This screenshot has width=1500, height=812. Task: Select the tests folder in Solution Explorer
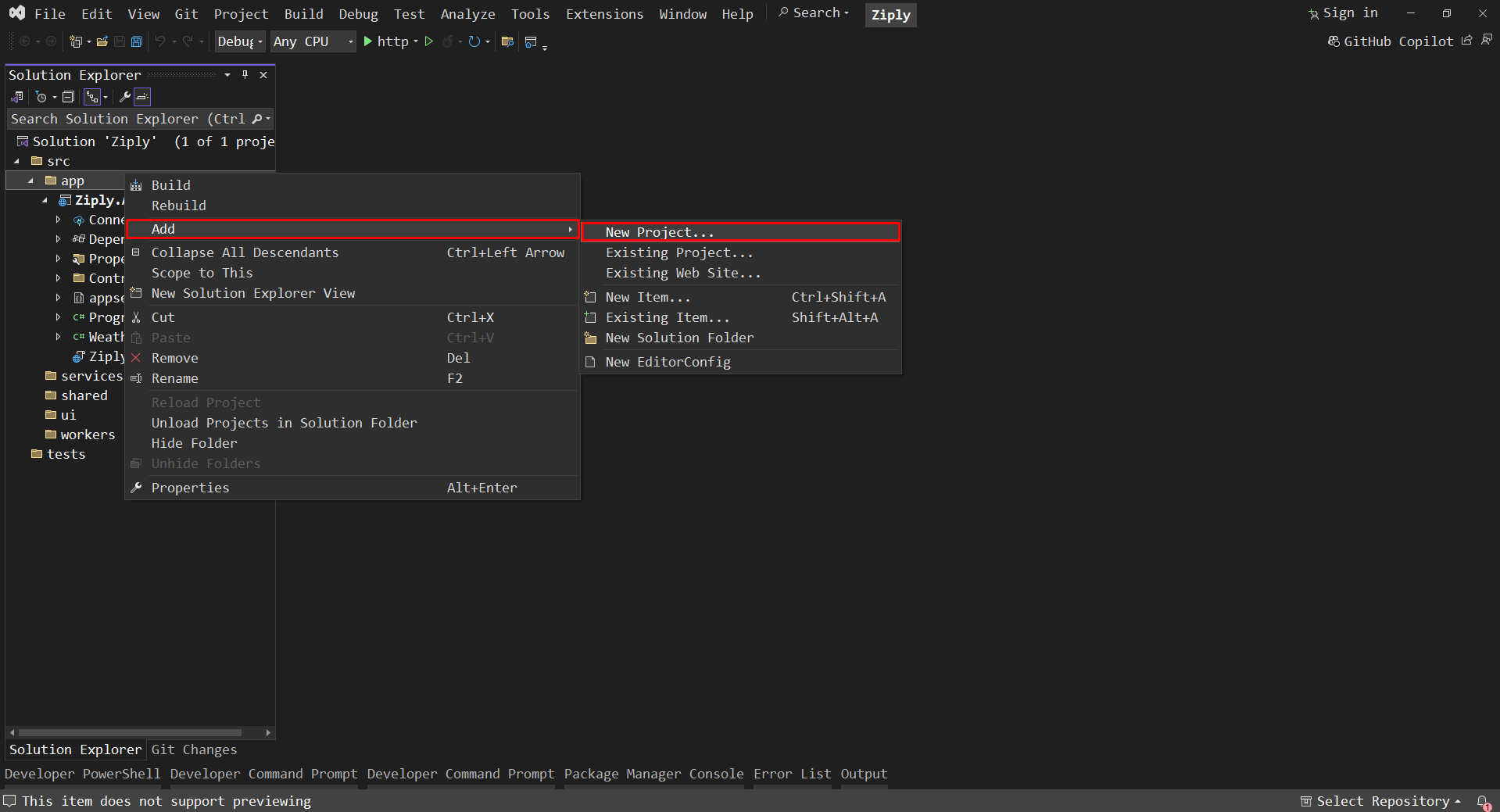66,454
